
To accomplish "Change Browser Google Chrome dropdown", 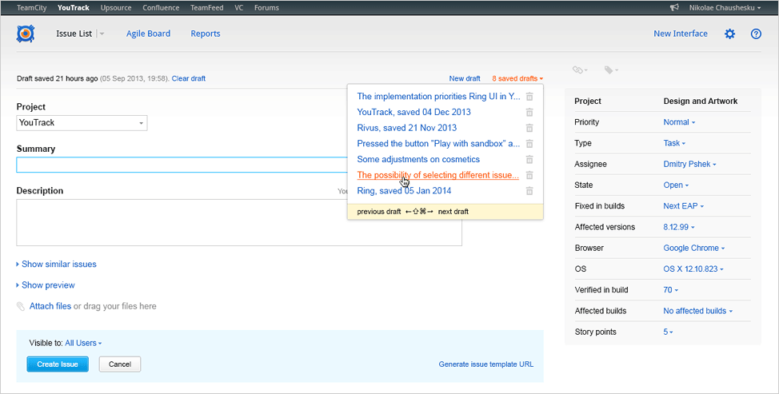I will pyautogui.click(x=694, y=248).
